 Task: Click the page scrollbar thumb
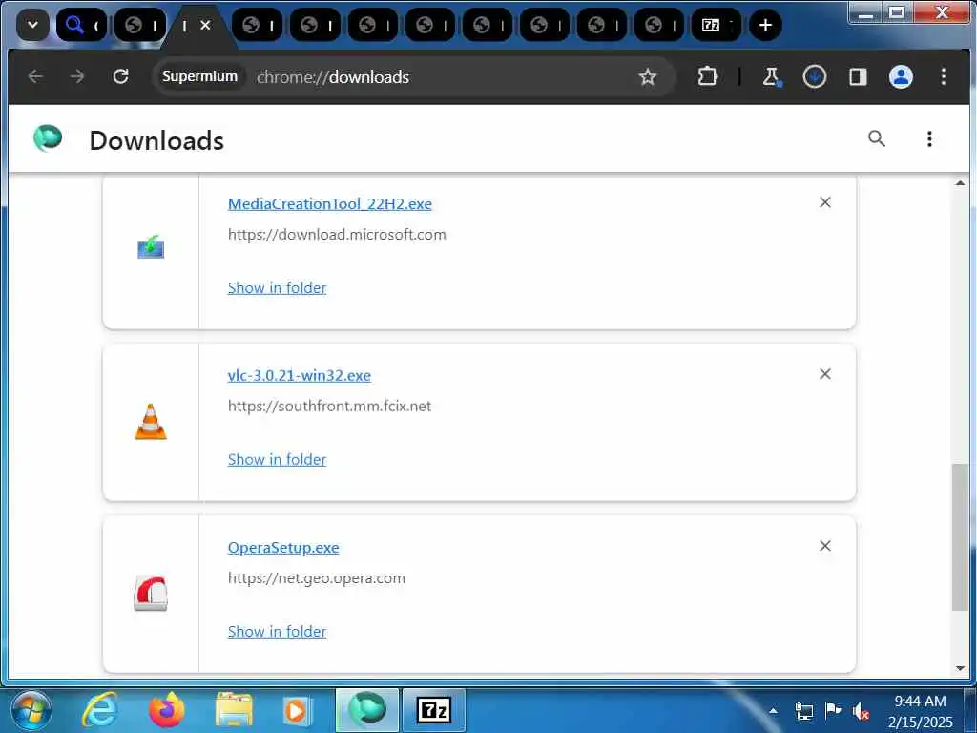click(960, 537)
